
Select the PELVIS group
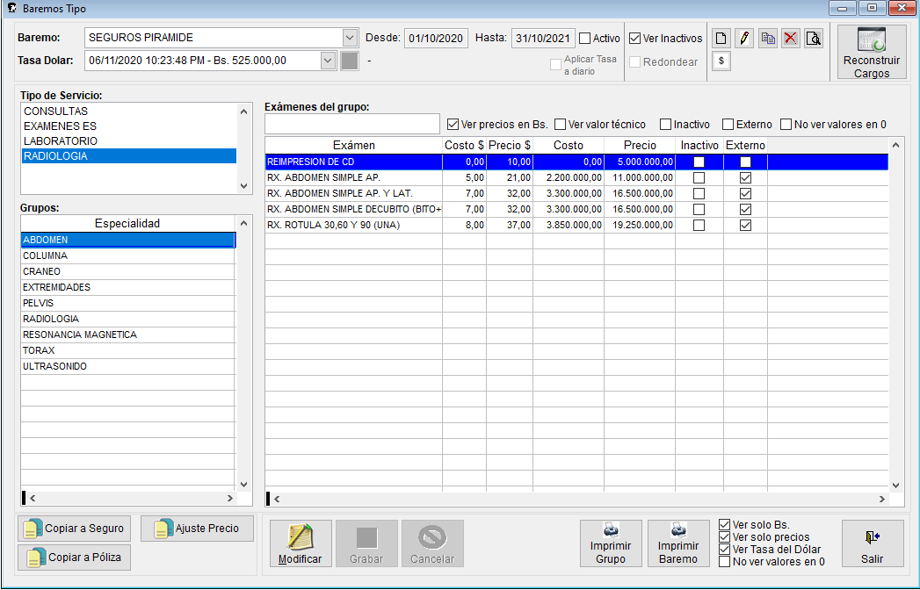point(128,303)
